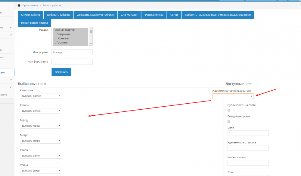Click the Этаж field label
Screen dimensions: 301x176
click(x=231, y=172)
